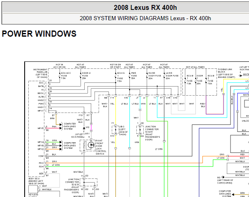Click the 'POWER WINDOWS' heading
This screenshot has width=249, height=197.
tap(39, 34)
